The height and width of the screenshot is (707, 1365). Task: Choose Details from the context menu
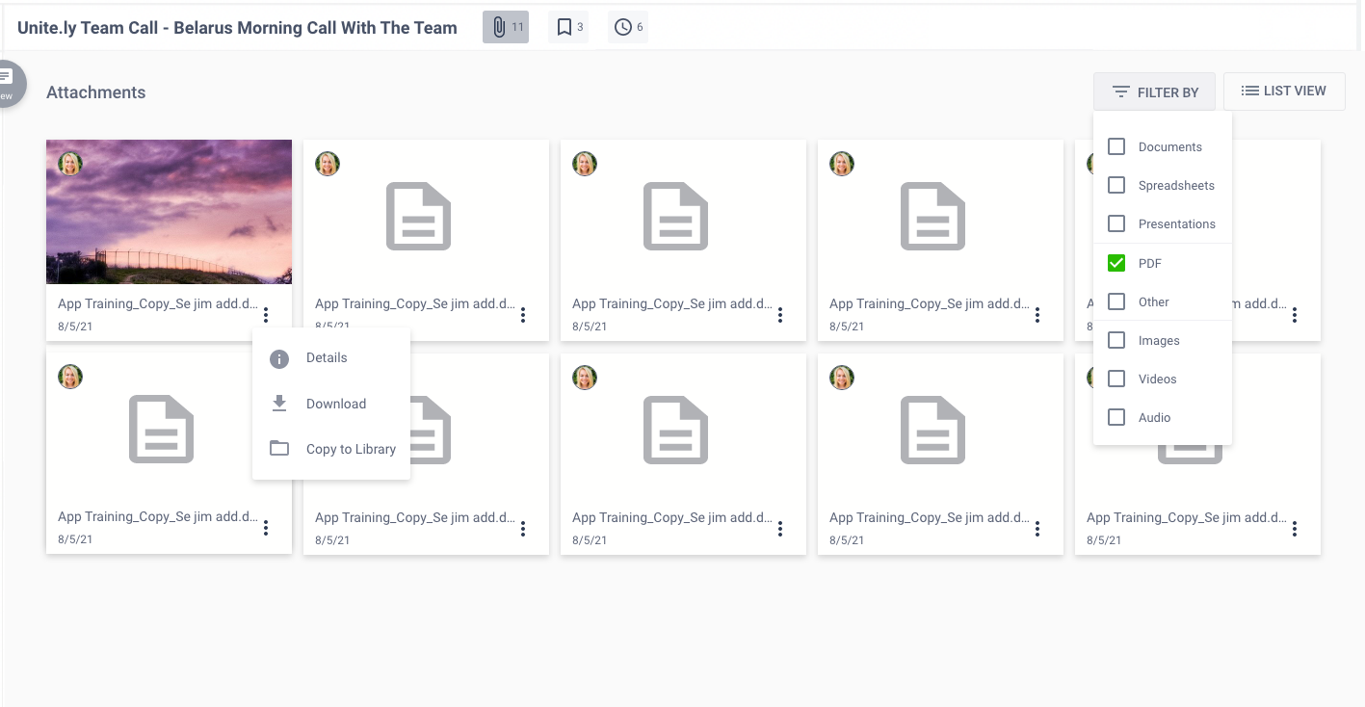click(x=331, y=357)
